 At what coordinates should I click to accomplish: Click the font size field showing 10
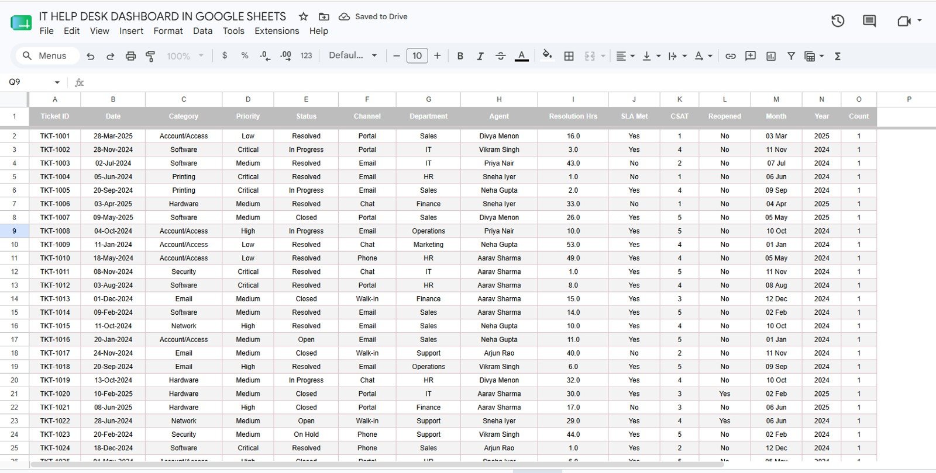coord(417,55)
